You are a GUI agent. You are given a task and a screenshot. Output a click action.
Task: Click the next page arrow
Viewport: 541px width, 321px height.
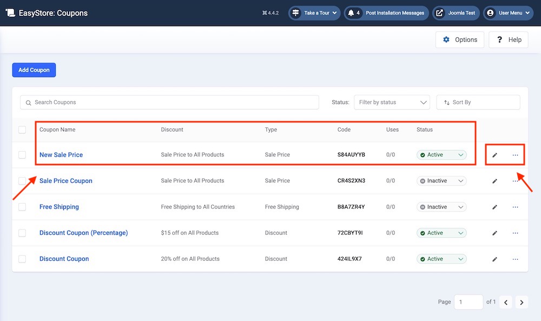(x=522, y=302)
